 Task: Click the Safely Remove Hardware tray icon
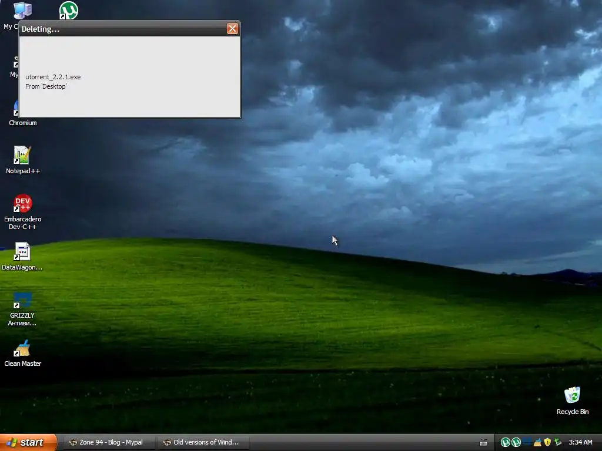tap(558, 442)
